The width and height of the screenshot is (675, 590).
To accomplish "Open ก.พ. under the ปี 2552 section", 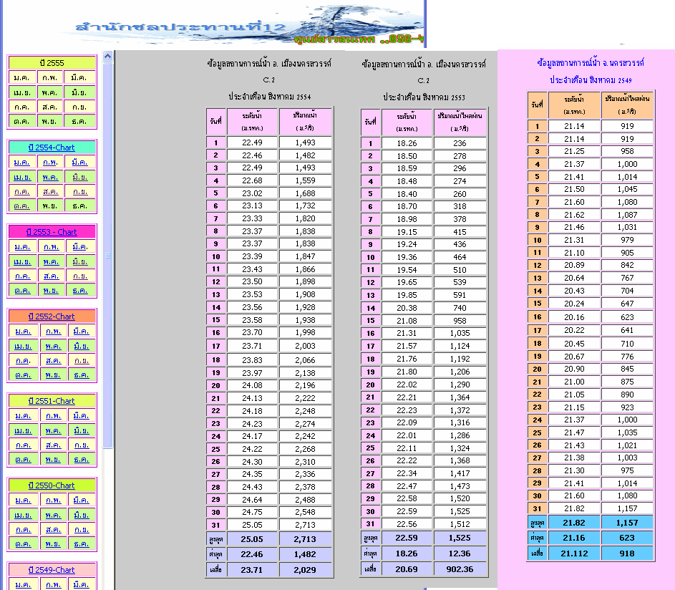I will 54,332.
